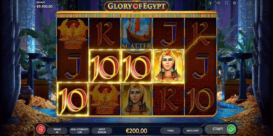The height and width of the screenshot is (136, 273).
Task: Click the Scatter ship symbol
Action: tap(136, 34)
